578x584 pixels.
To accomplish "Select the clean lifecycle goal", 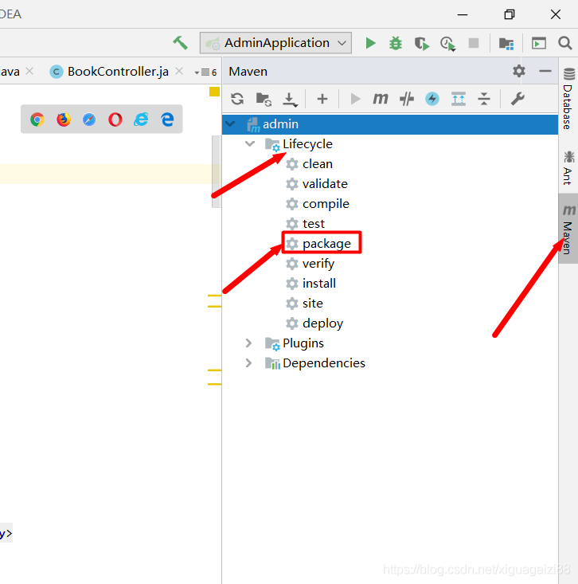I will (x=309, y=164).
